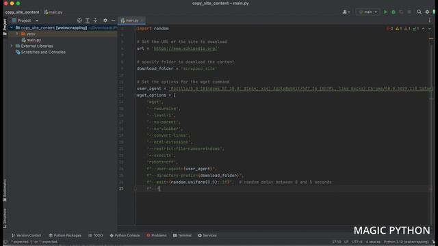Open Search Everywhere magnifier icon

click(419, 12)
